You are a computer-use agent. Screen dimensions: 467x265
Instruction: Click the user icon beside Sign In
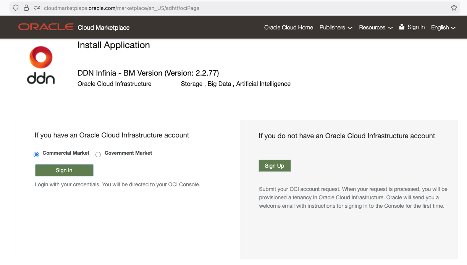[402, 27]
